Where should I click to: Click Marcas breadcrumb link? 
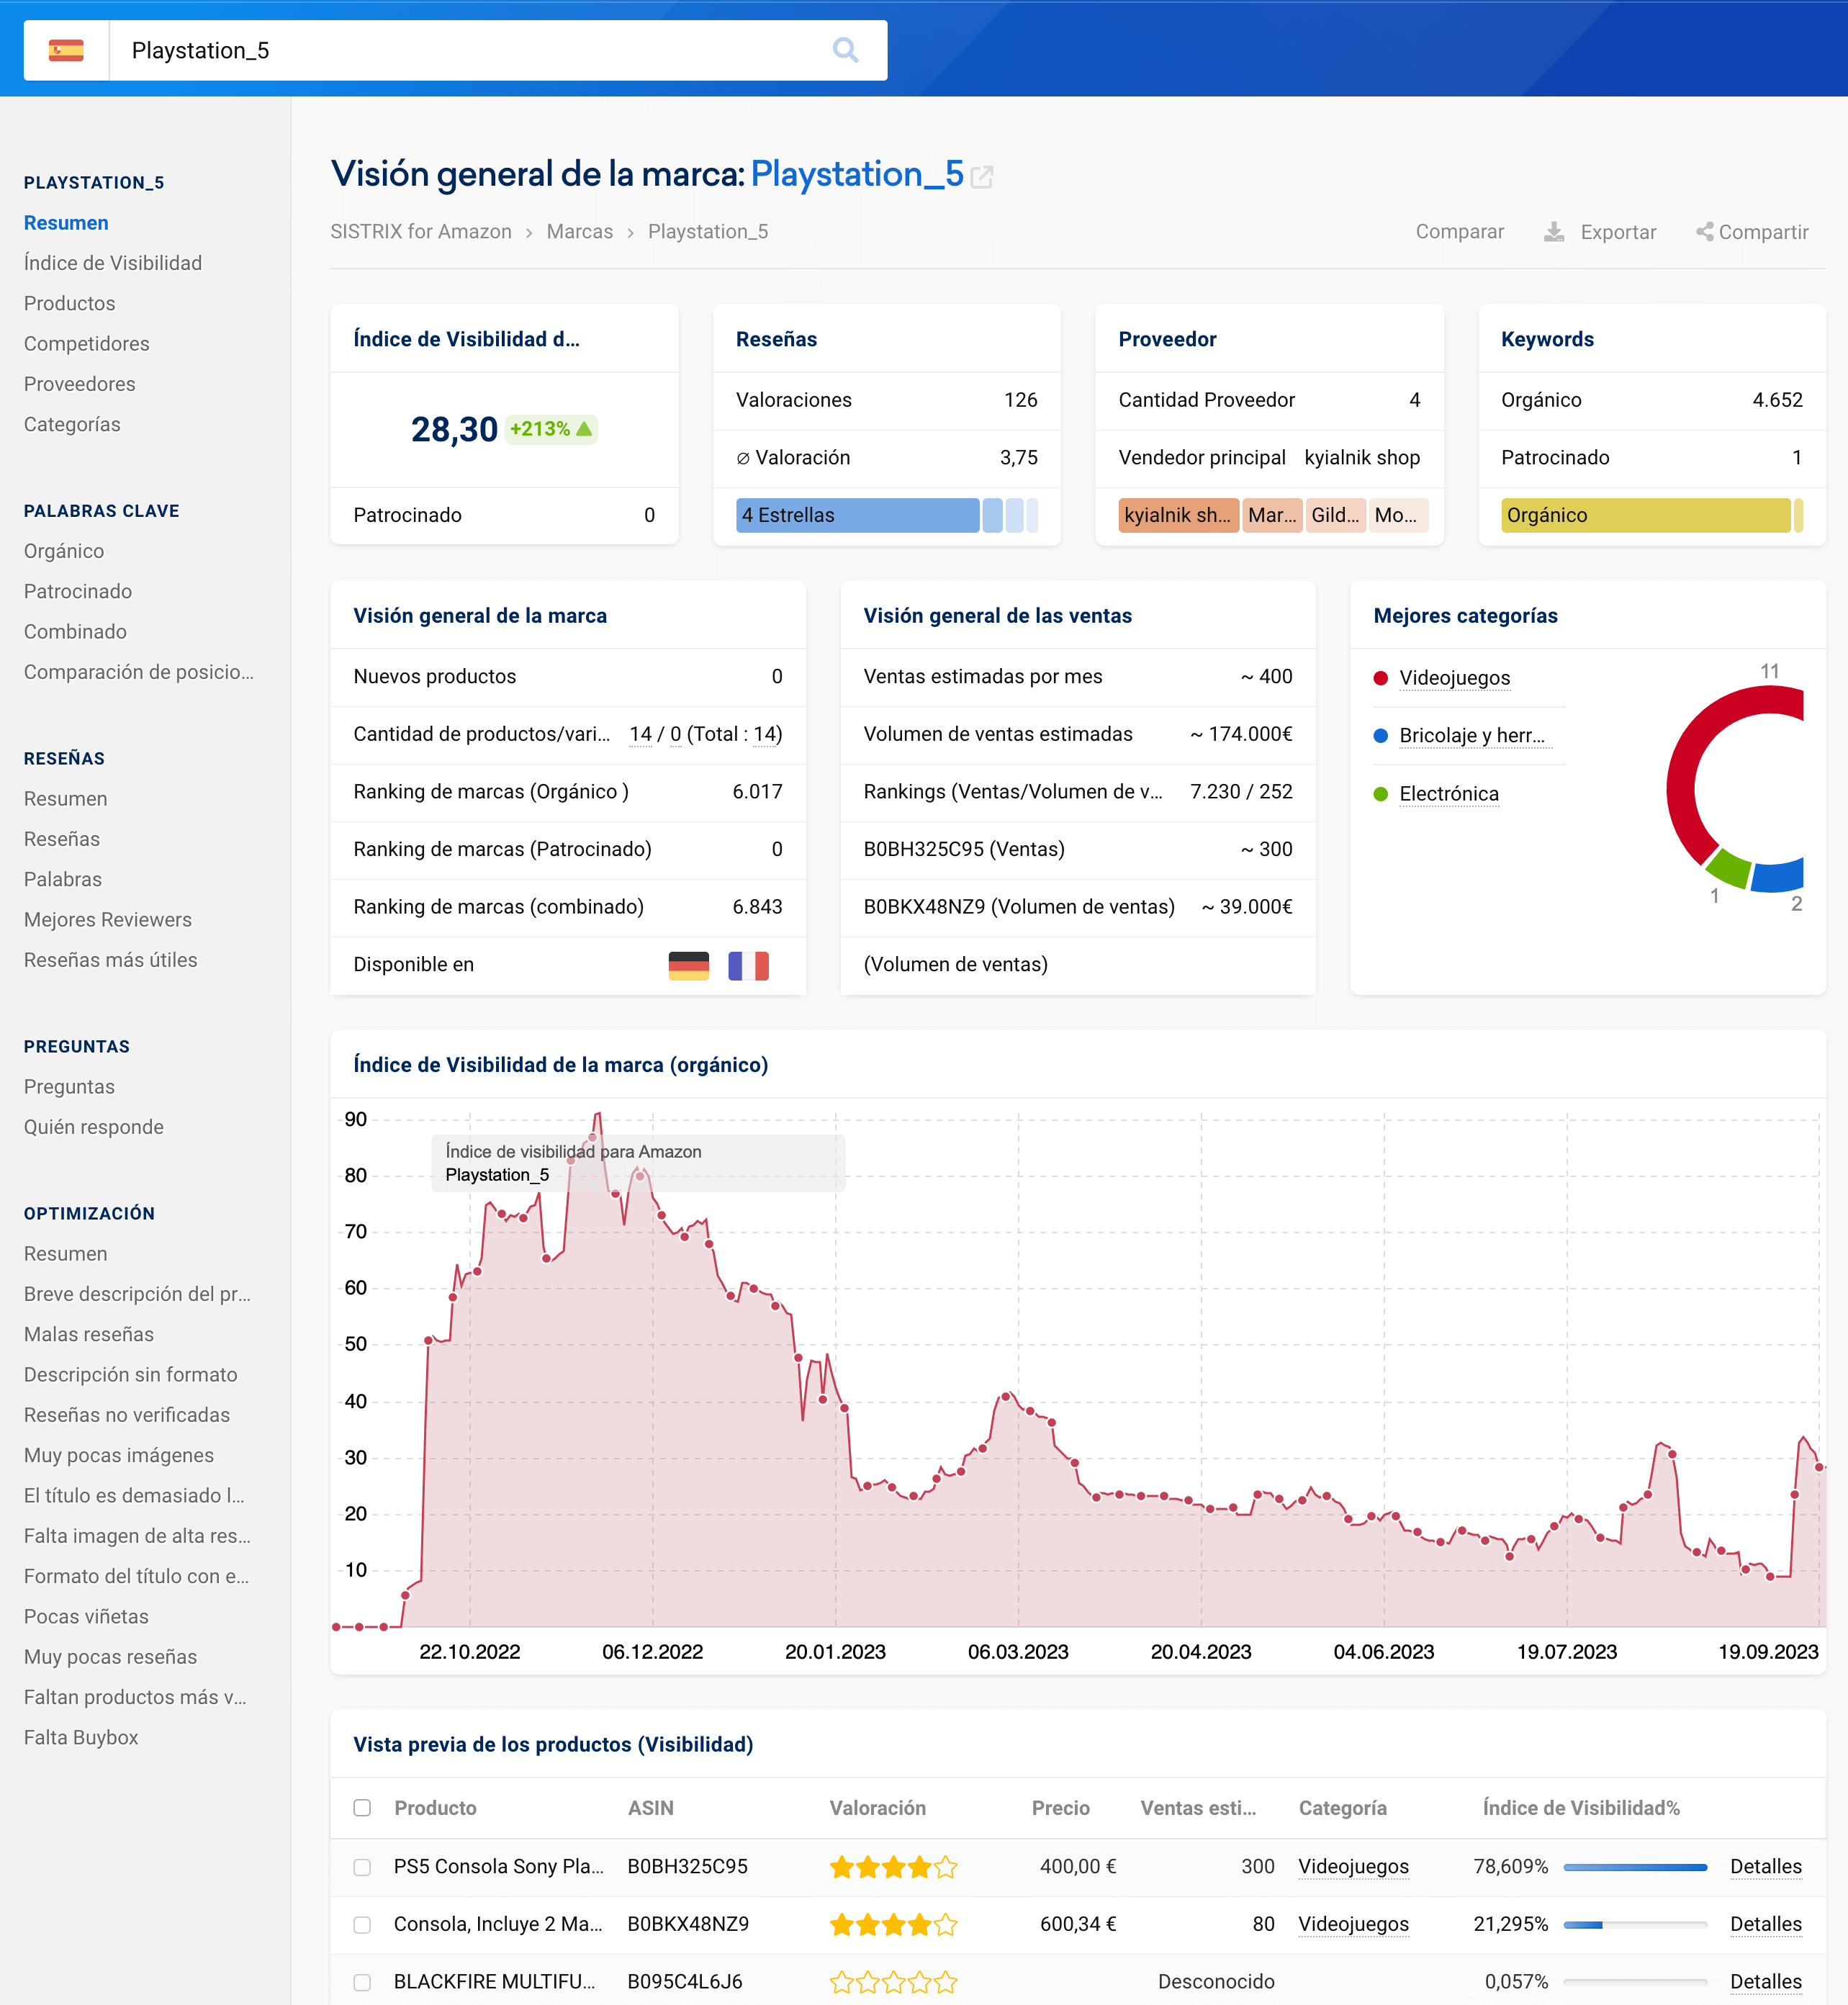tap(579, 232)
